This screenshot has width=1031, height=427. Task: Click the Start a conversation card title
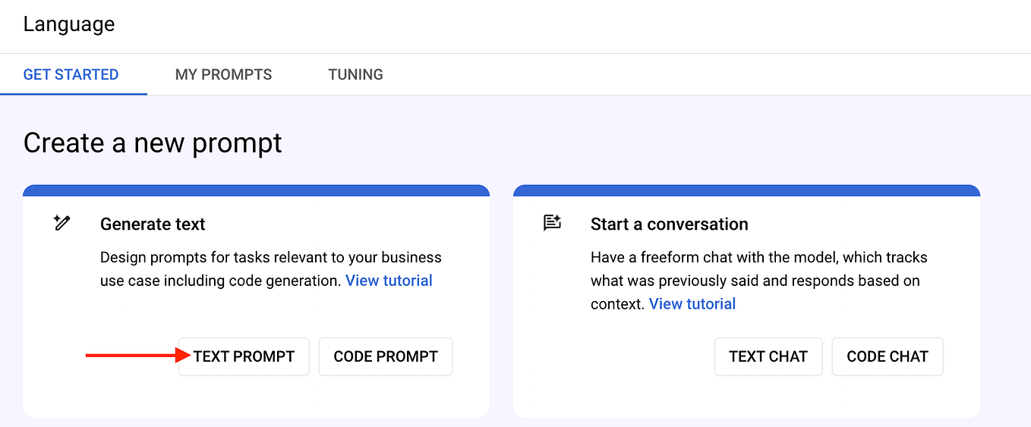coord(669,224)
